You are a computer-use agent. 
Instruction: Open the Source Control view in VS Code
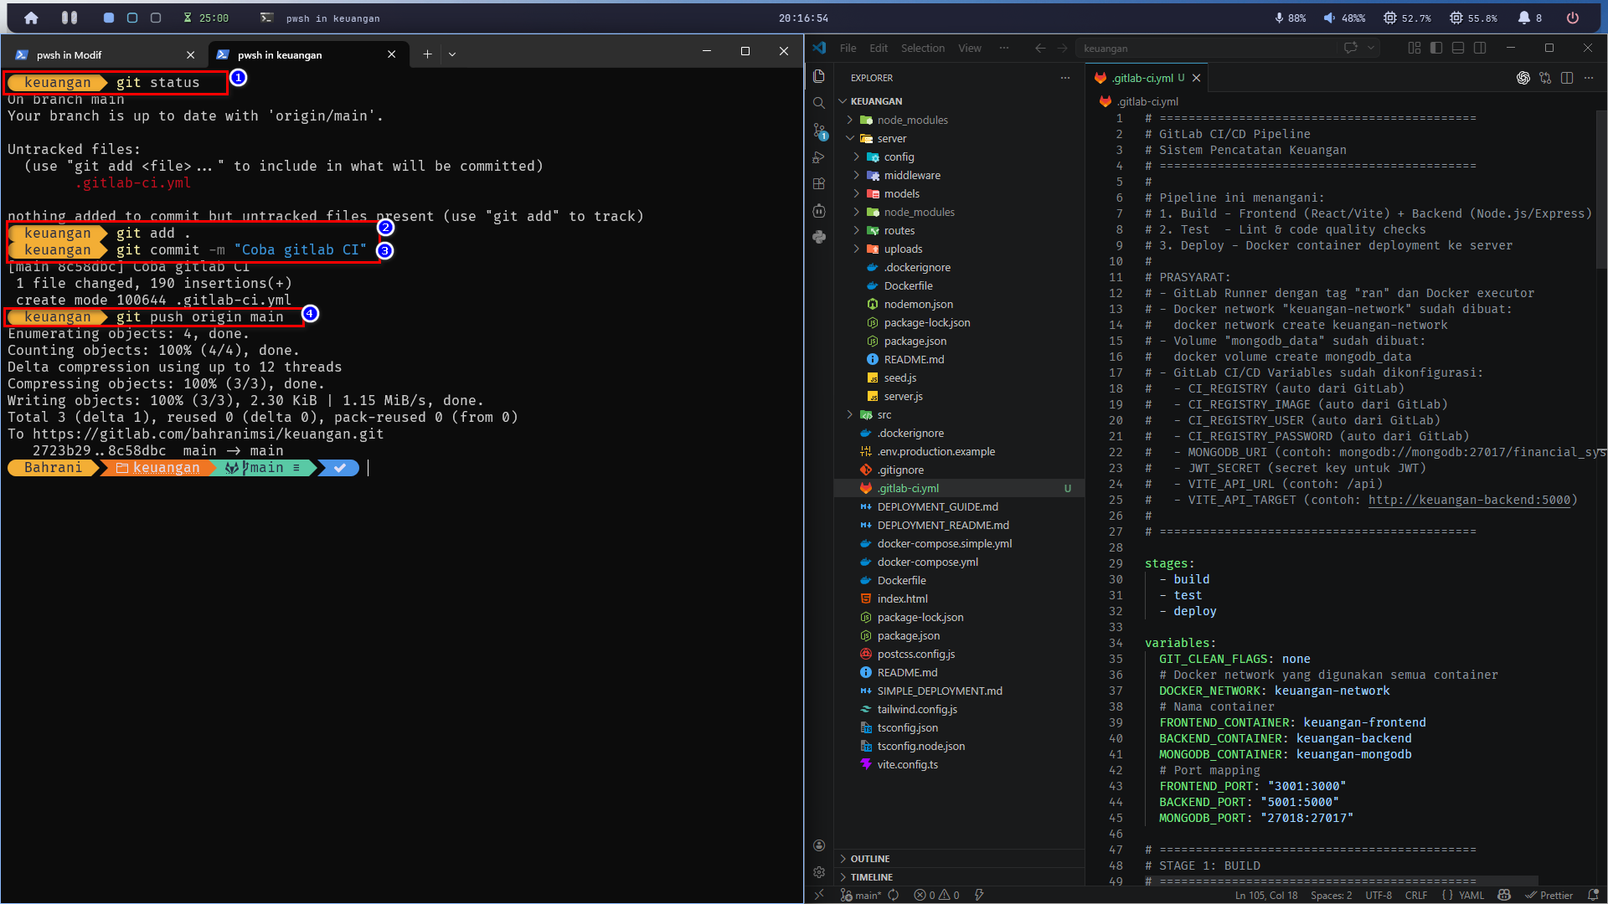point(819,131)
